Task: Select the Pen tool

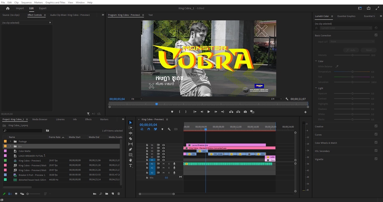Action: coord(131,149)
